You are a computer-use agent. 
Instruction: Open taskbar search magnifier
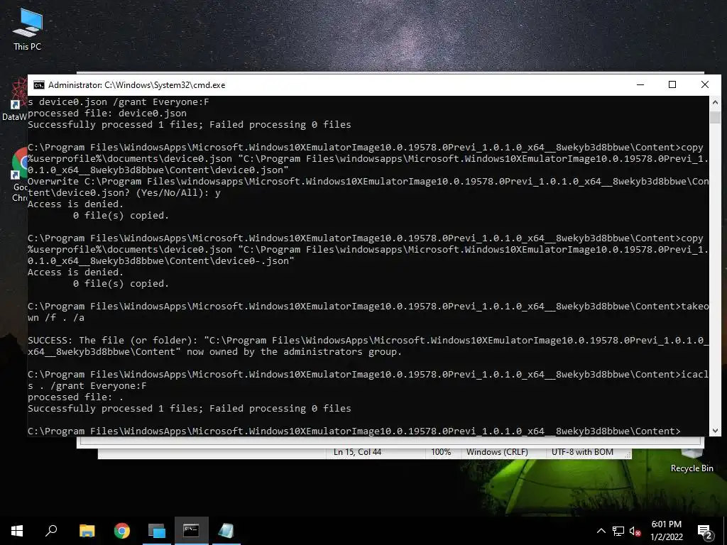(51, 531)
